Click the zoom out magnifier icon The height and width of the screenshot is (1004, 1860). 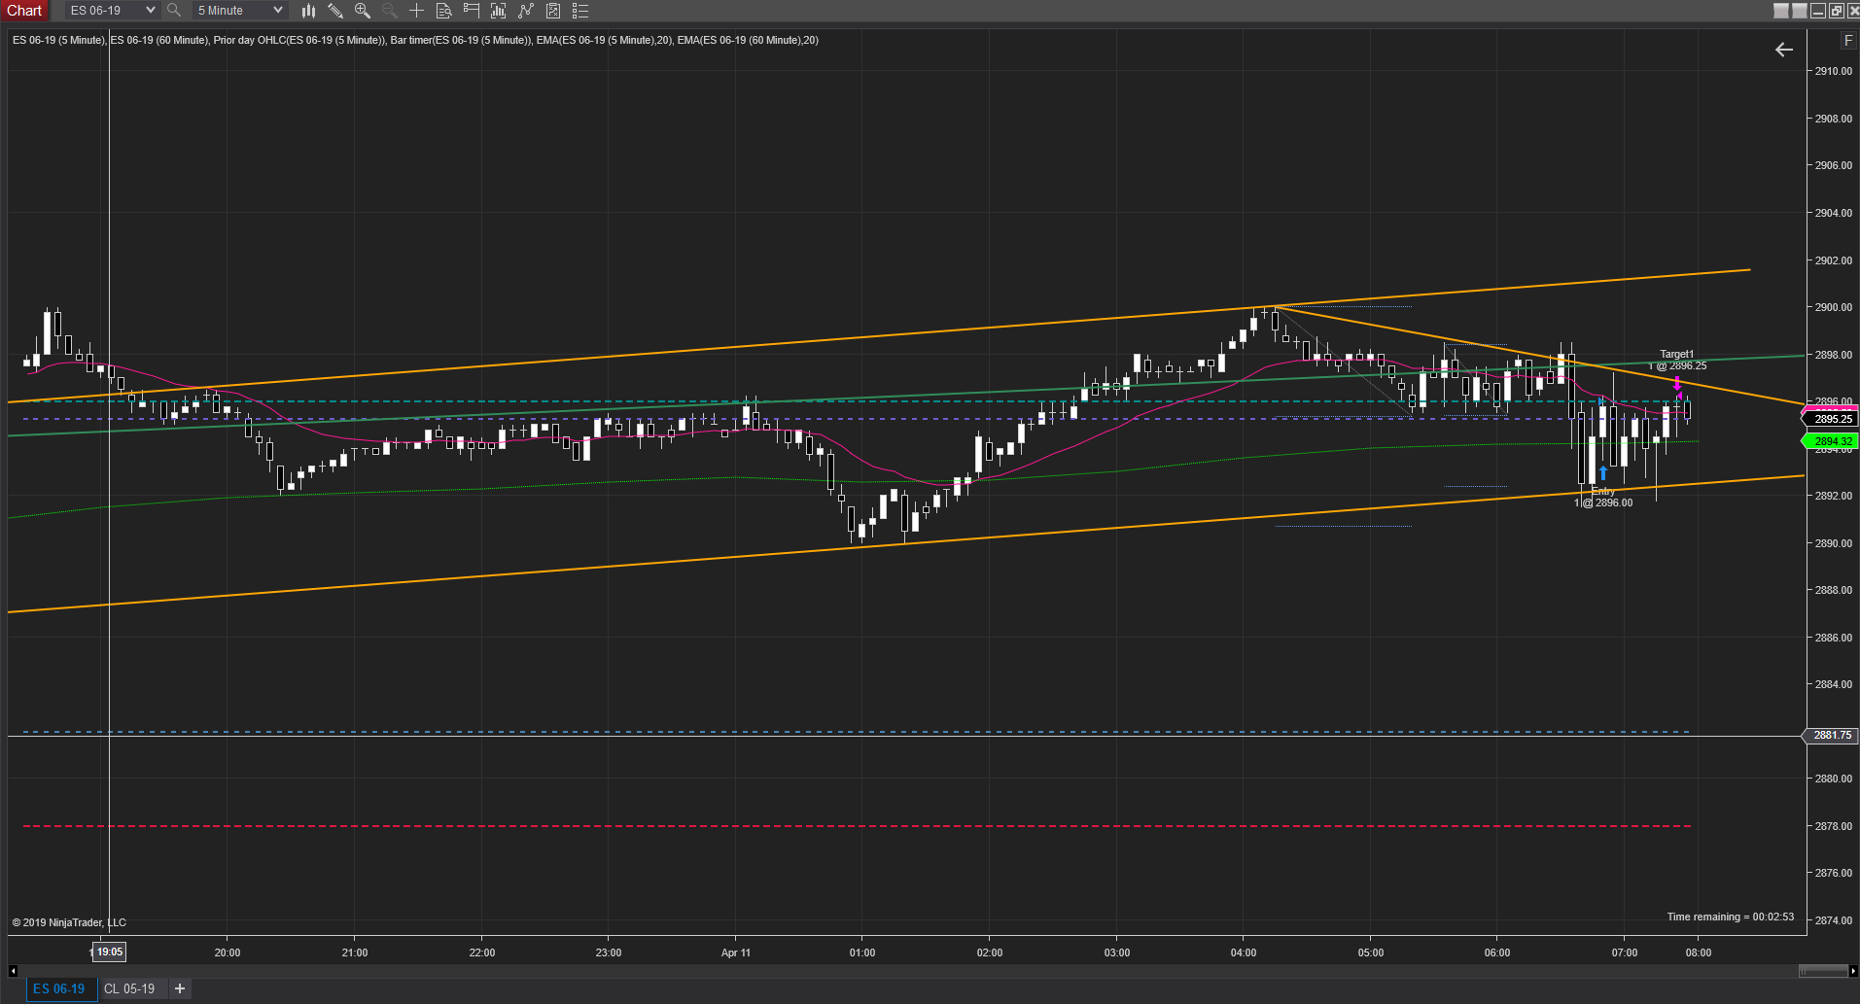(390, 11)
